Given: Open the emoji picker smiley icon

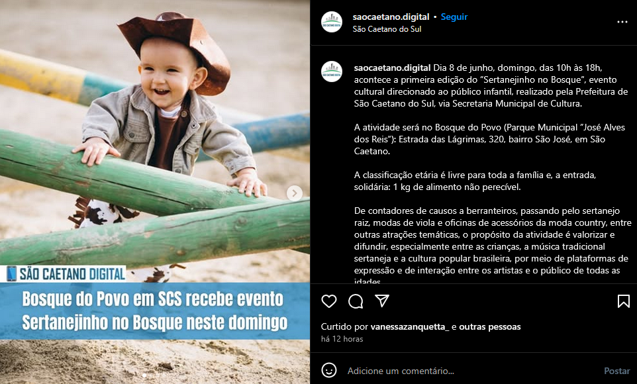Looking at the screenshot, I should pos(328,370).
